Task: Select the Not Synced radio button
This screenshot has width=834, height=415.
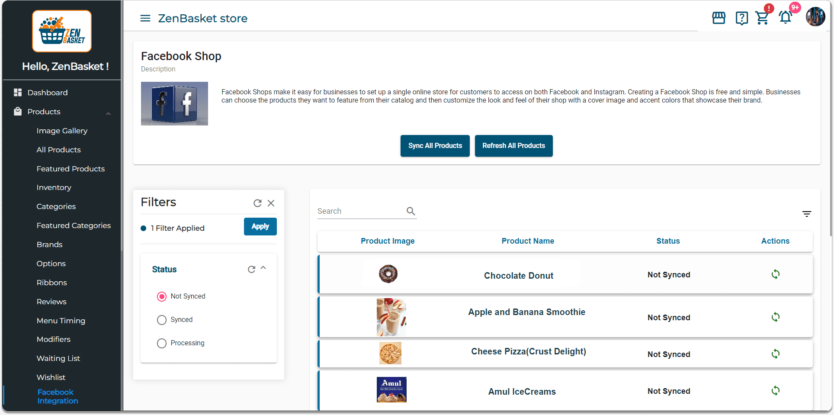Action: 162,296
